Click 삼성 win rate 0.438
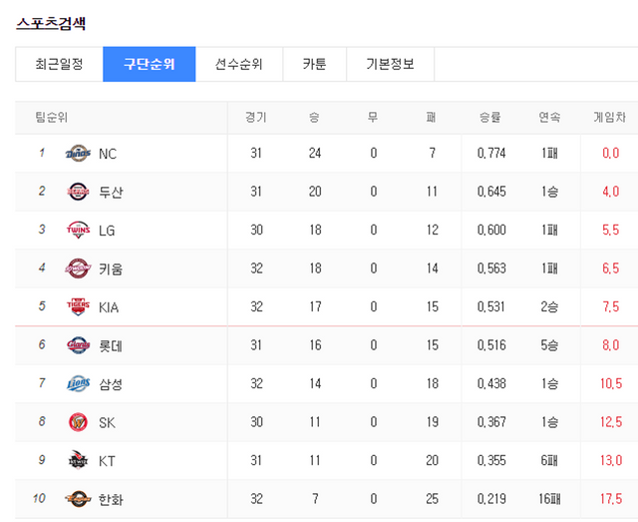This screenshot has height=522, width=638. (x=491, y=383)
